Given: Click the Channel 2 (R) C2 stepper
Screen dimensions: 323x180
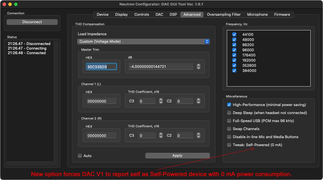Looking at the screenshot, I should click(x=198, y=135).
